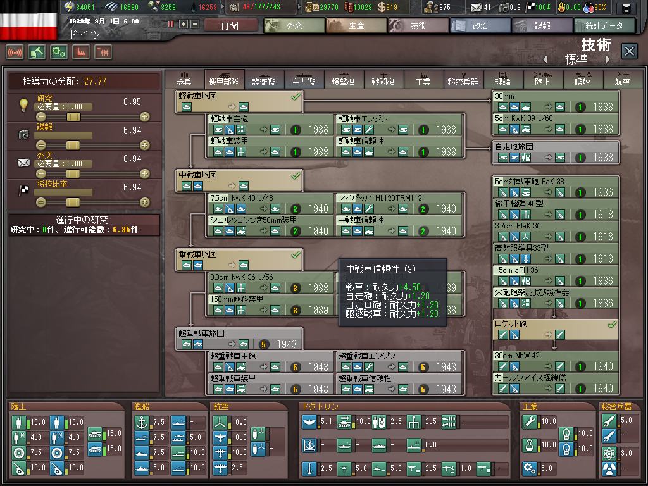Click the 諜報 slider handle

(73, 145)
